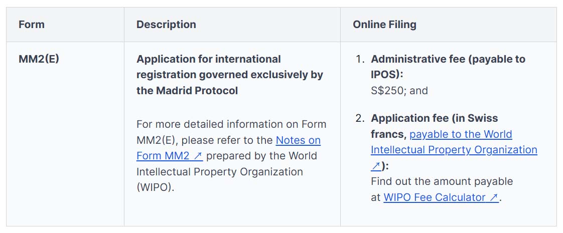Image resolution: width=563 pixels, height=233 pixels.
Task: Open the payable to the World link text
Action: pyautogui.click(x=461, y=134)
